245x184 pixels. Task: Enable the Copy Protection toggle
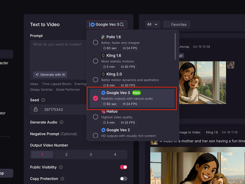coord(124,179)
